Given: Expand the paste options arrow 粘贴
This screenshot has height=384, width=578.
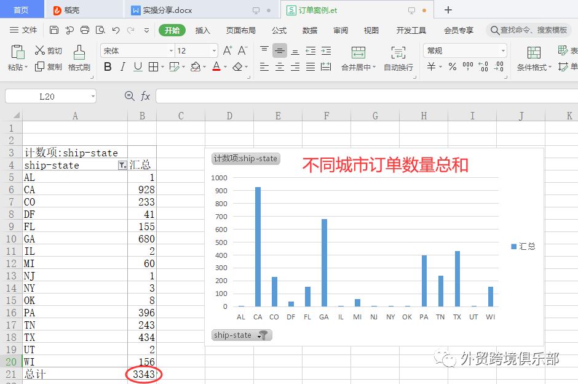Looking at the screenshot, I should [x=26, y=68].
